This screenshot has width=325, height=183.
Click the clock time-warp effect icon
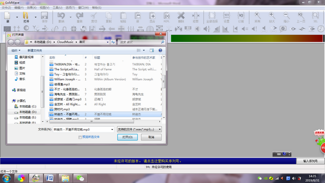point(321,29)
